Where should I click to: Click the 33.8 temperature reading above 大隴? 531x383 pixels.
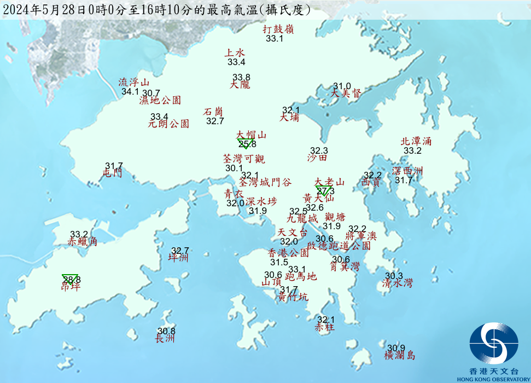(x=241, y=77)
